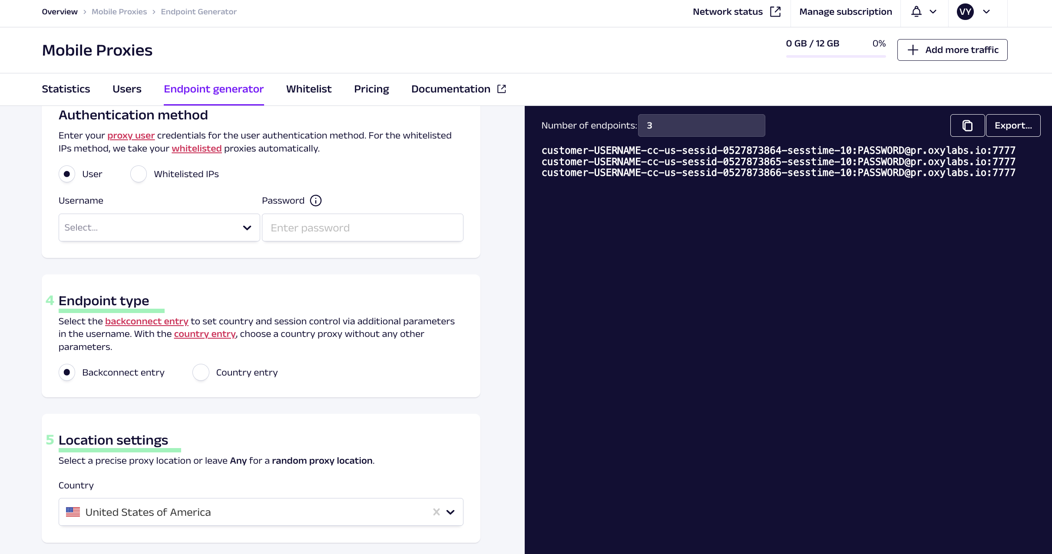This screenshot has height=554, width=1052.
Task: Expand the Username select dropdown
Action: [x=159, y=228]
